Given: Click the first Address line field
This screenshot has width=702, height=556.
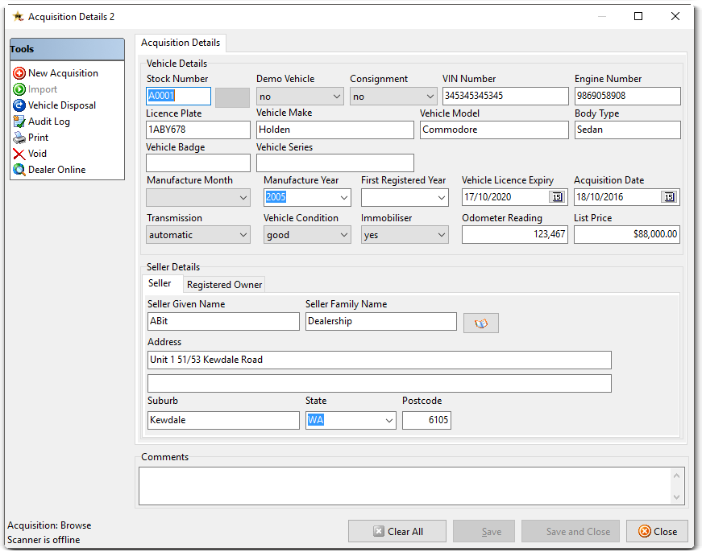Looking at the screenshot, I should point(379,360).
